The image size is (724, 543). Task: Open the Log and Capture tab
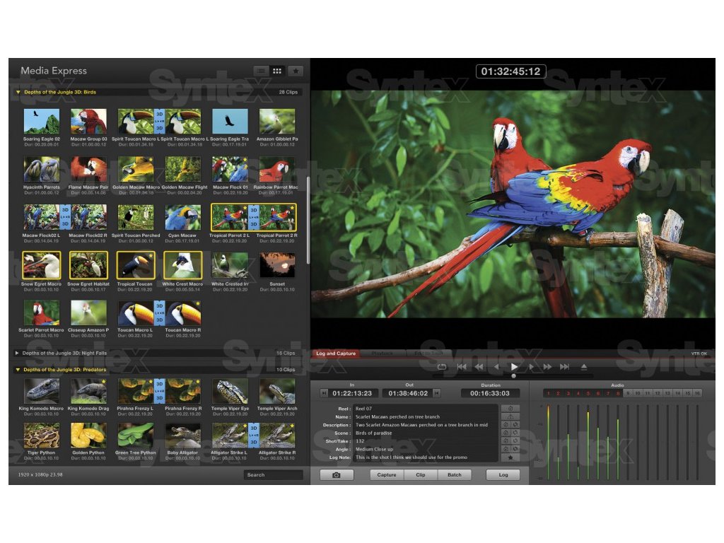(336, 353)
